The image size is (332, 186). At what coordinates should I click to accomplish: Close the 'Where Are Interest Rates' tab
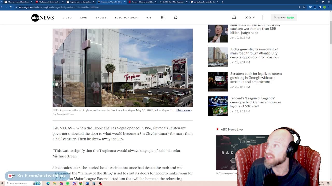pos(32,2)
